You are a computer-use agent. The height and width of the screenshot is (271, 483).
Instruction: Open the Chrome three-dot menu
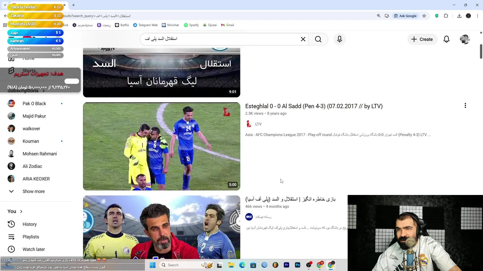click(x=478, y=16)
